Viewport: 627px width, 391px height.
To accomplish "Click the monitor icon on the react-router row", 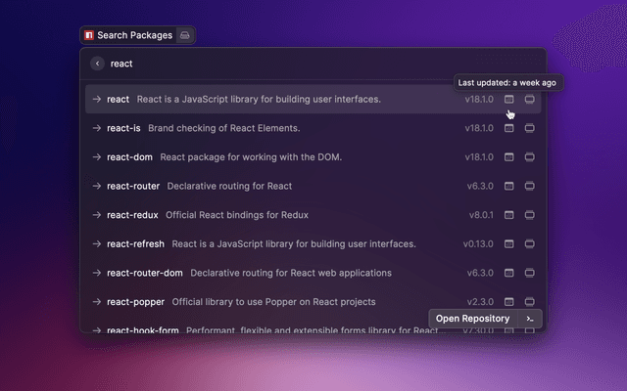I will (x=530, y=186).
